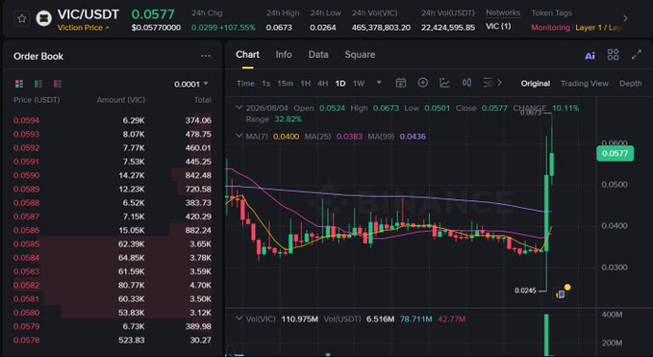Click the news event marker icon near 0.0245

pyautogui.click(x=561, y=293)
